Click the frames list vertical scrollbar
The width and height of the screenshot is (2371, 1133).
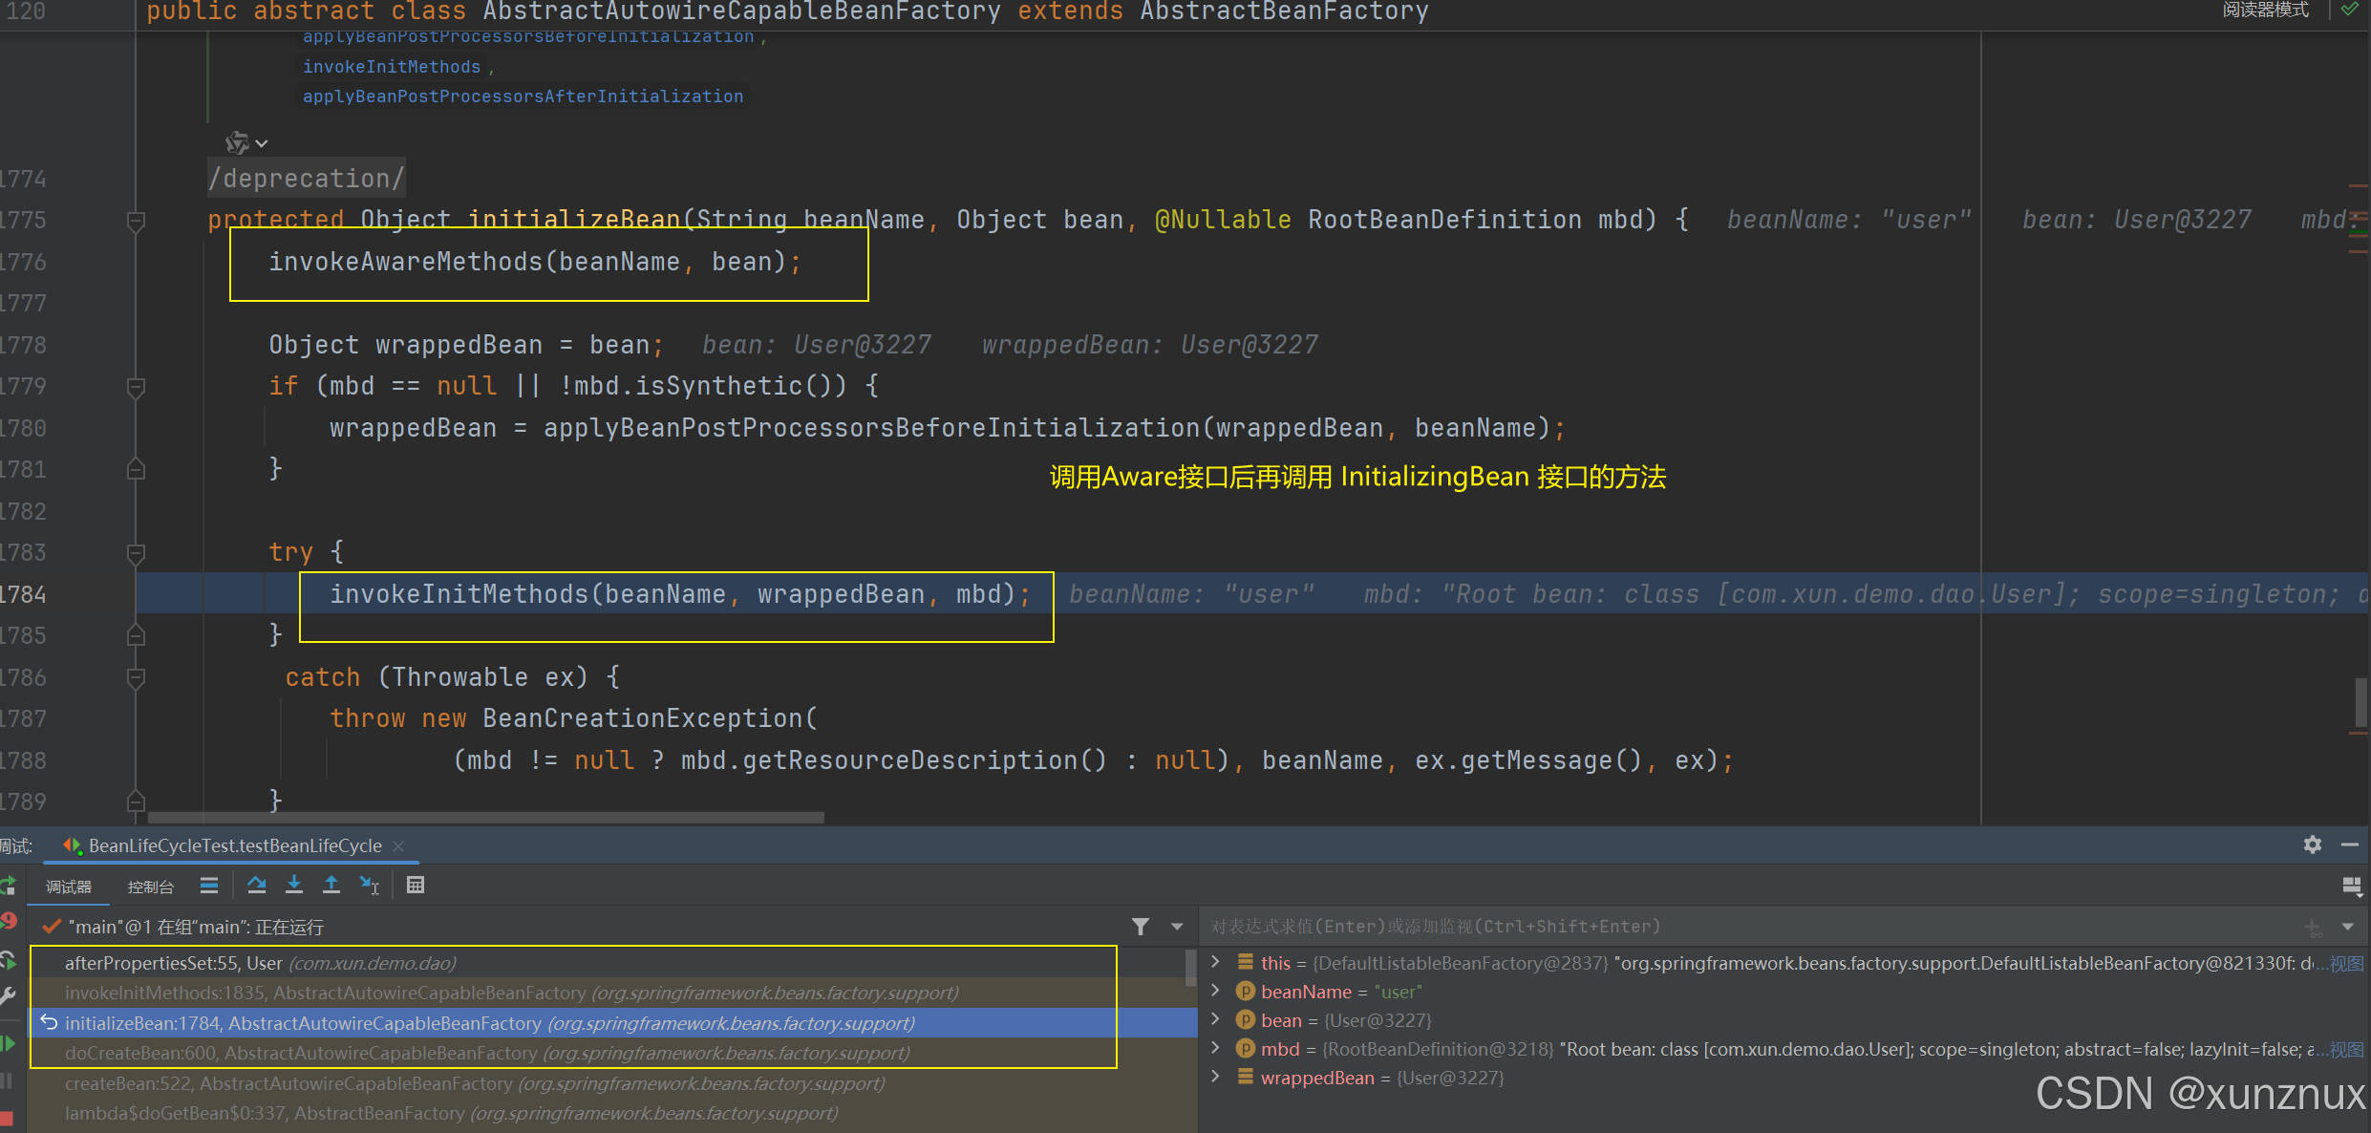click(1190, 967)
